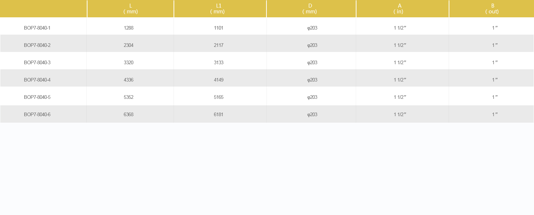This screenshot has width=534, height=215.
Task: Click the BOP7-8040-2 model name
Action: click(x=37, y=45)
